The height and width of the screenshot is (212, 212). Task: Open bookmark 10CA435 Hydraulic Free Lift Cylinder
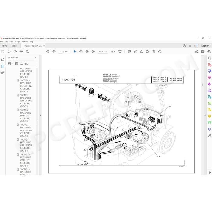tap(26, 160)
